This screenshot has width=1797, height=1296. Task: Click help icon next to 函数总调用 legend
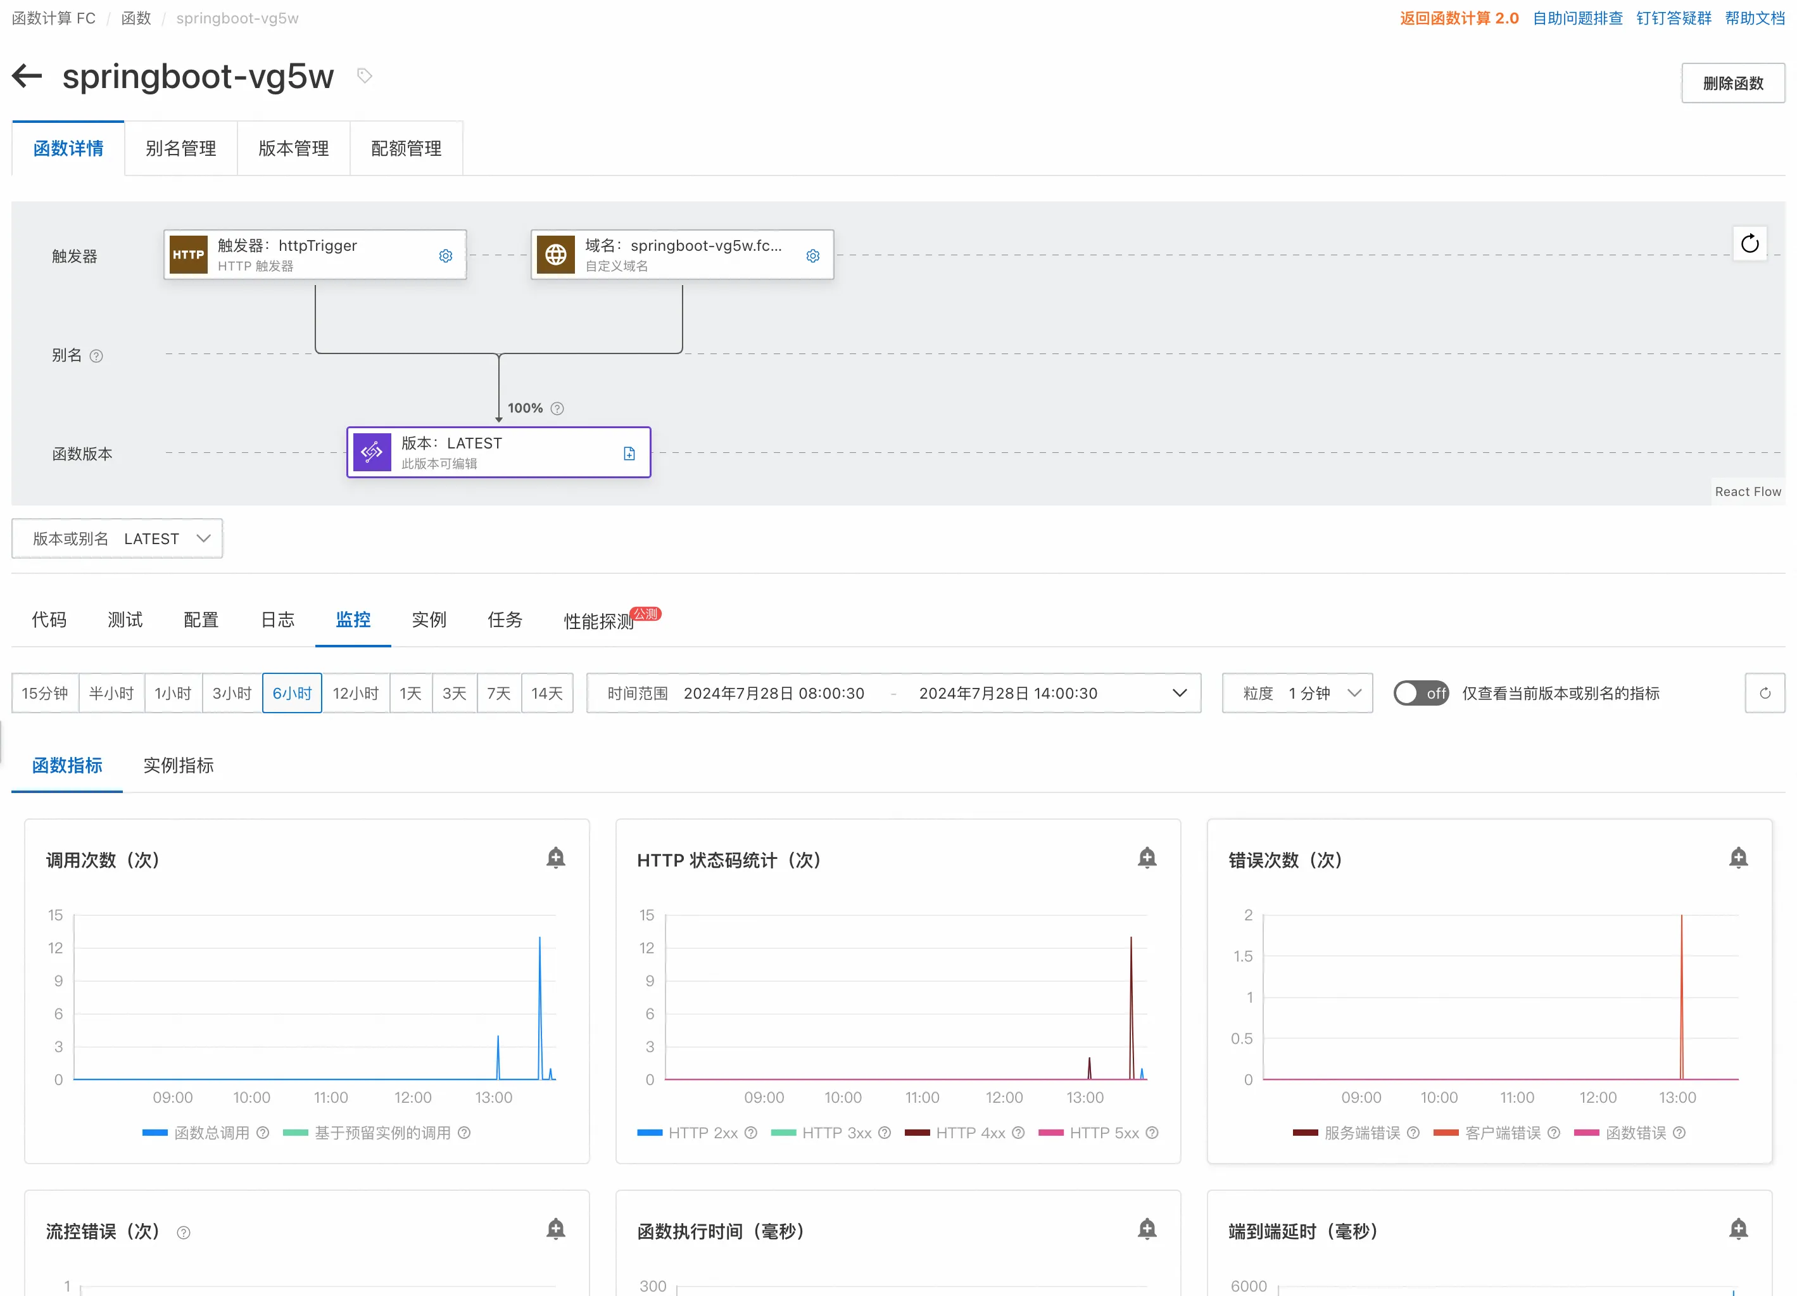click(263, 1133)
